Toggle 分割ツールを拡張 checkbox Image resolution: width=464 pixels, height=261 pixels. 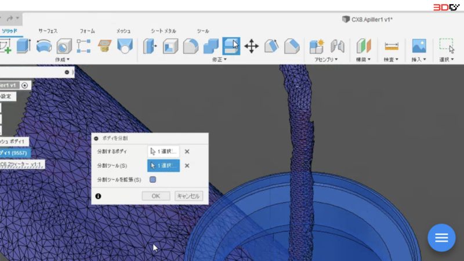click(153, 180)
